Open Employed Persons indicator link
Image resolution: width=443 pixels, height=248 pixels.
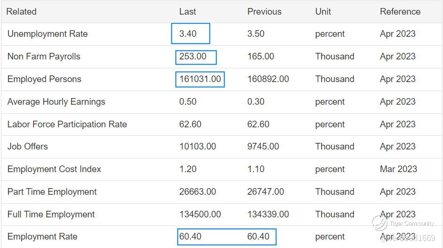44,79
